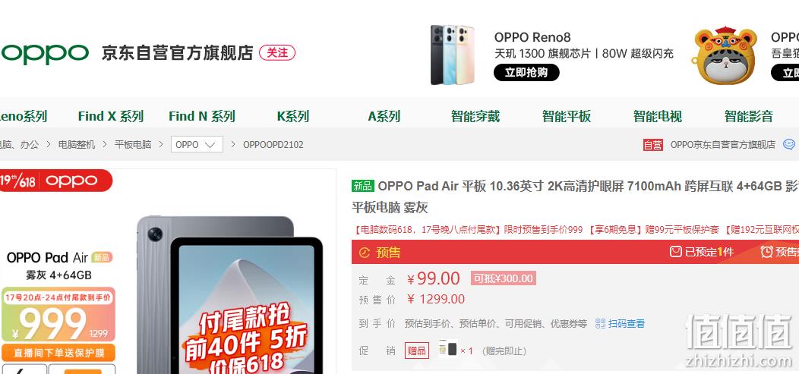Go to the K系列 category
The image size is (799, 374).
(x=293, y=117)
